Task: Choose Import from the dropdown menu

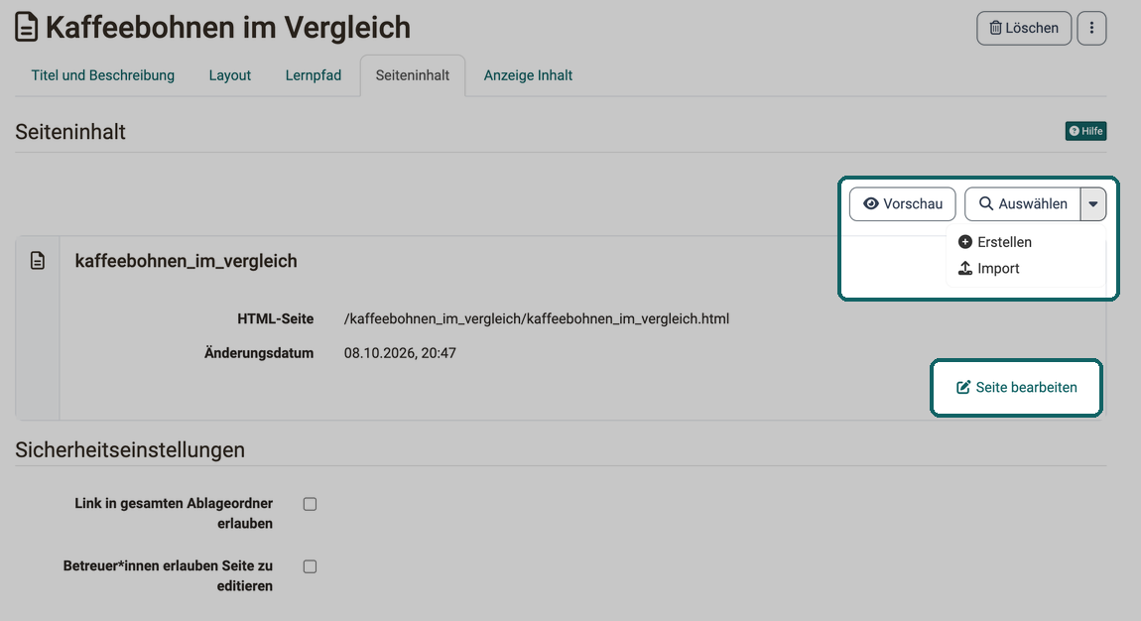Action: 989,268
